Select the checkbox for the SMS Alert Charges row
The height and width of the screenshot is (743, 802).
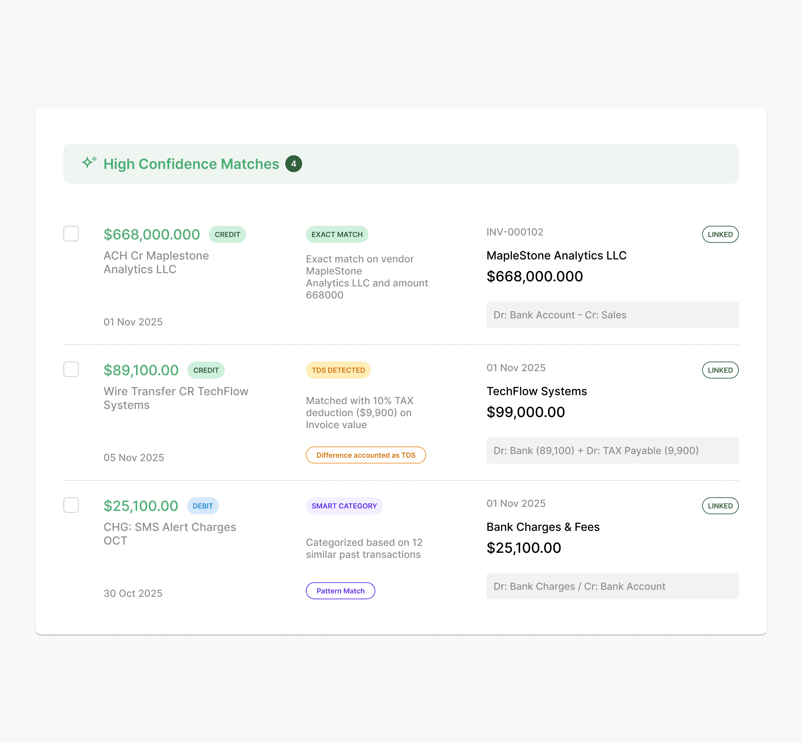[71, 505]
